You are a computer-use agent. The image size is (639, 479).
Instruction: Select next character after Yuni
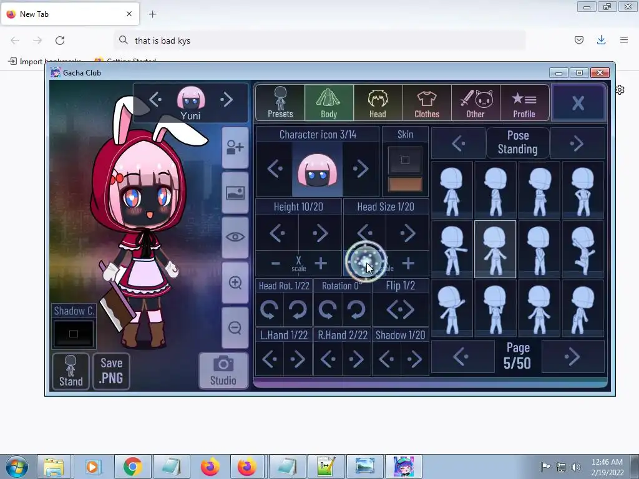pyautogui.click(x=227, y=99)
